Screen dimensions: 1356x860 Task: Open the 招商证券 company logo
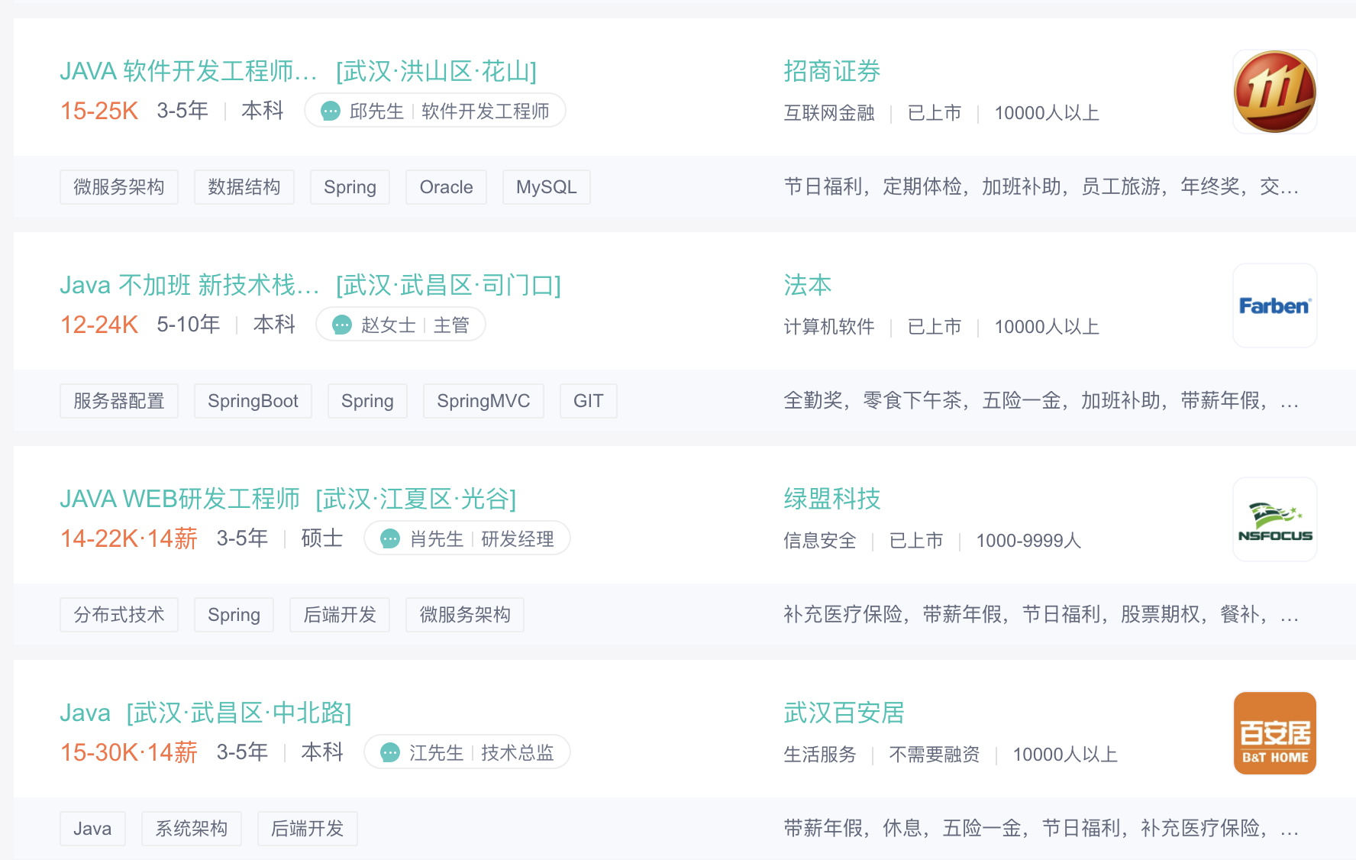coord(1274,92)
